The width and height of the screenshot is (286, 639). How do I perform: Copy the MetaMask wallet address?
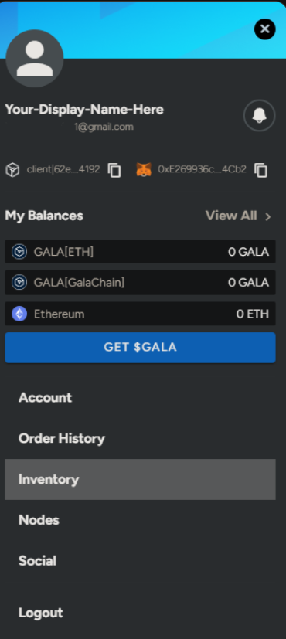(260, 170)
